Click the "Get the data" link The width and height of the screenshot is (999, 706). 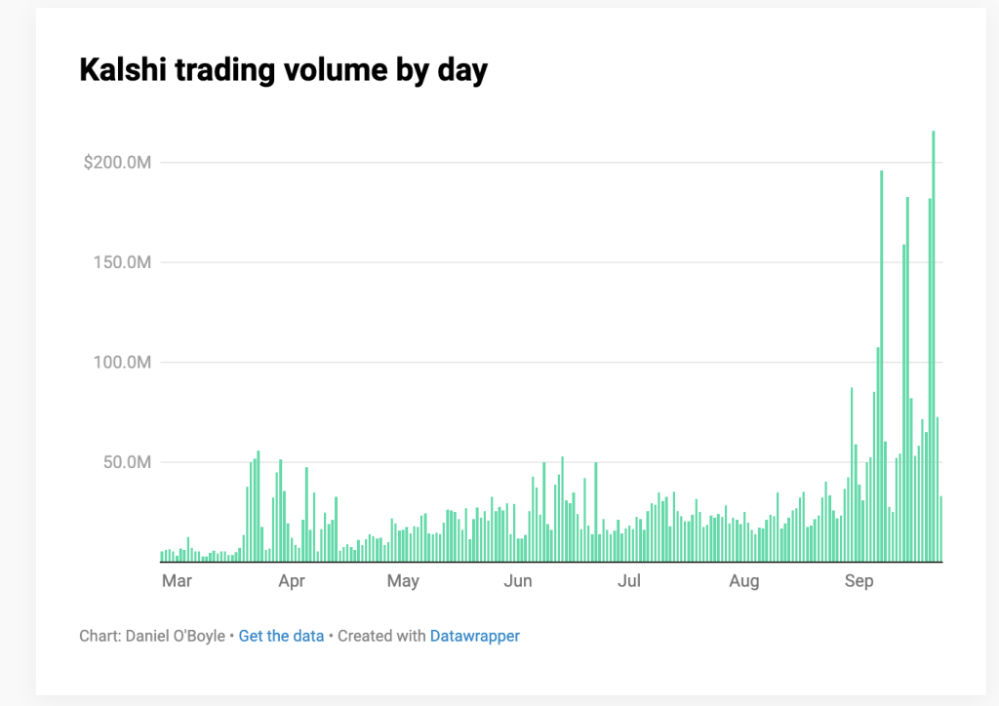(x=281, y=636)
